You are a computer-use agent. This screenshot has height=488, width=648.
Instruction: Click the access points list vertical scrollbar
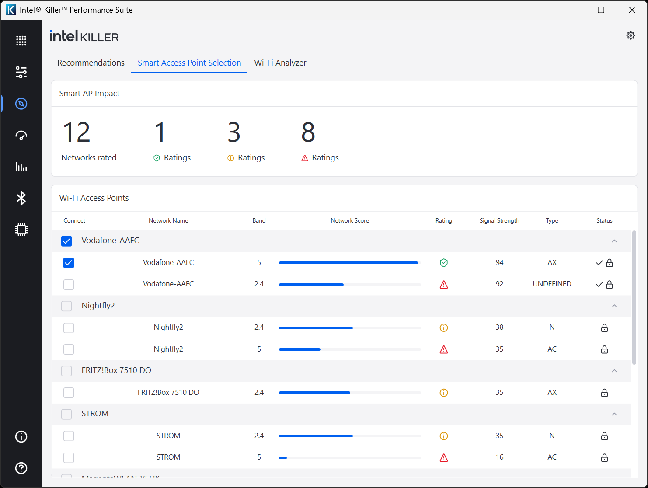634,297
